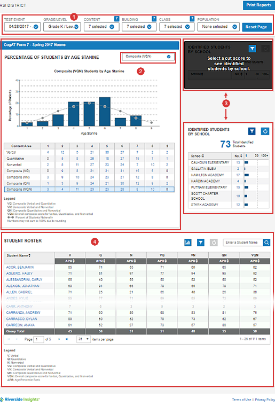
Task: Go to previous roster page arrow
Action: tap(17, 339)
